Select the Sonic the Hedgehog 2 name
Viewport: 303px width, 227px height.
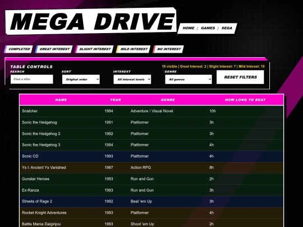(x=41, y=133)
